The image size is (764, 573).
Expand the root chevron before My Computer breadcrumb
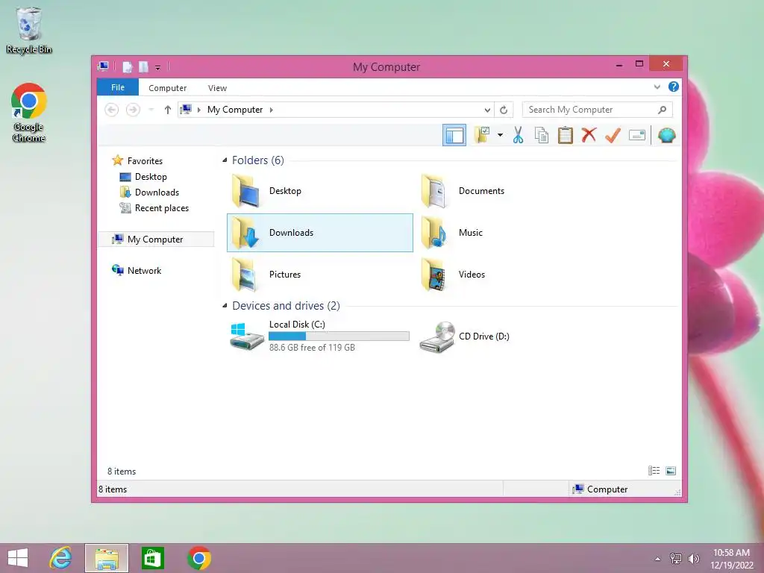198,110
